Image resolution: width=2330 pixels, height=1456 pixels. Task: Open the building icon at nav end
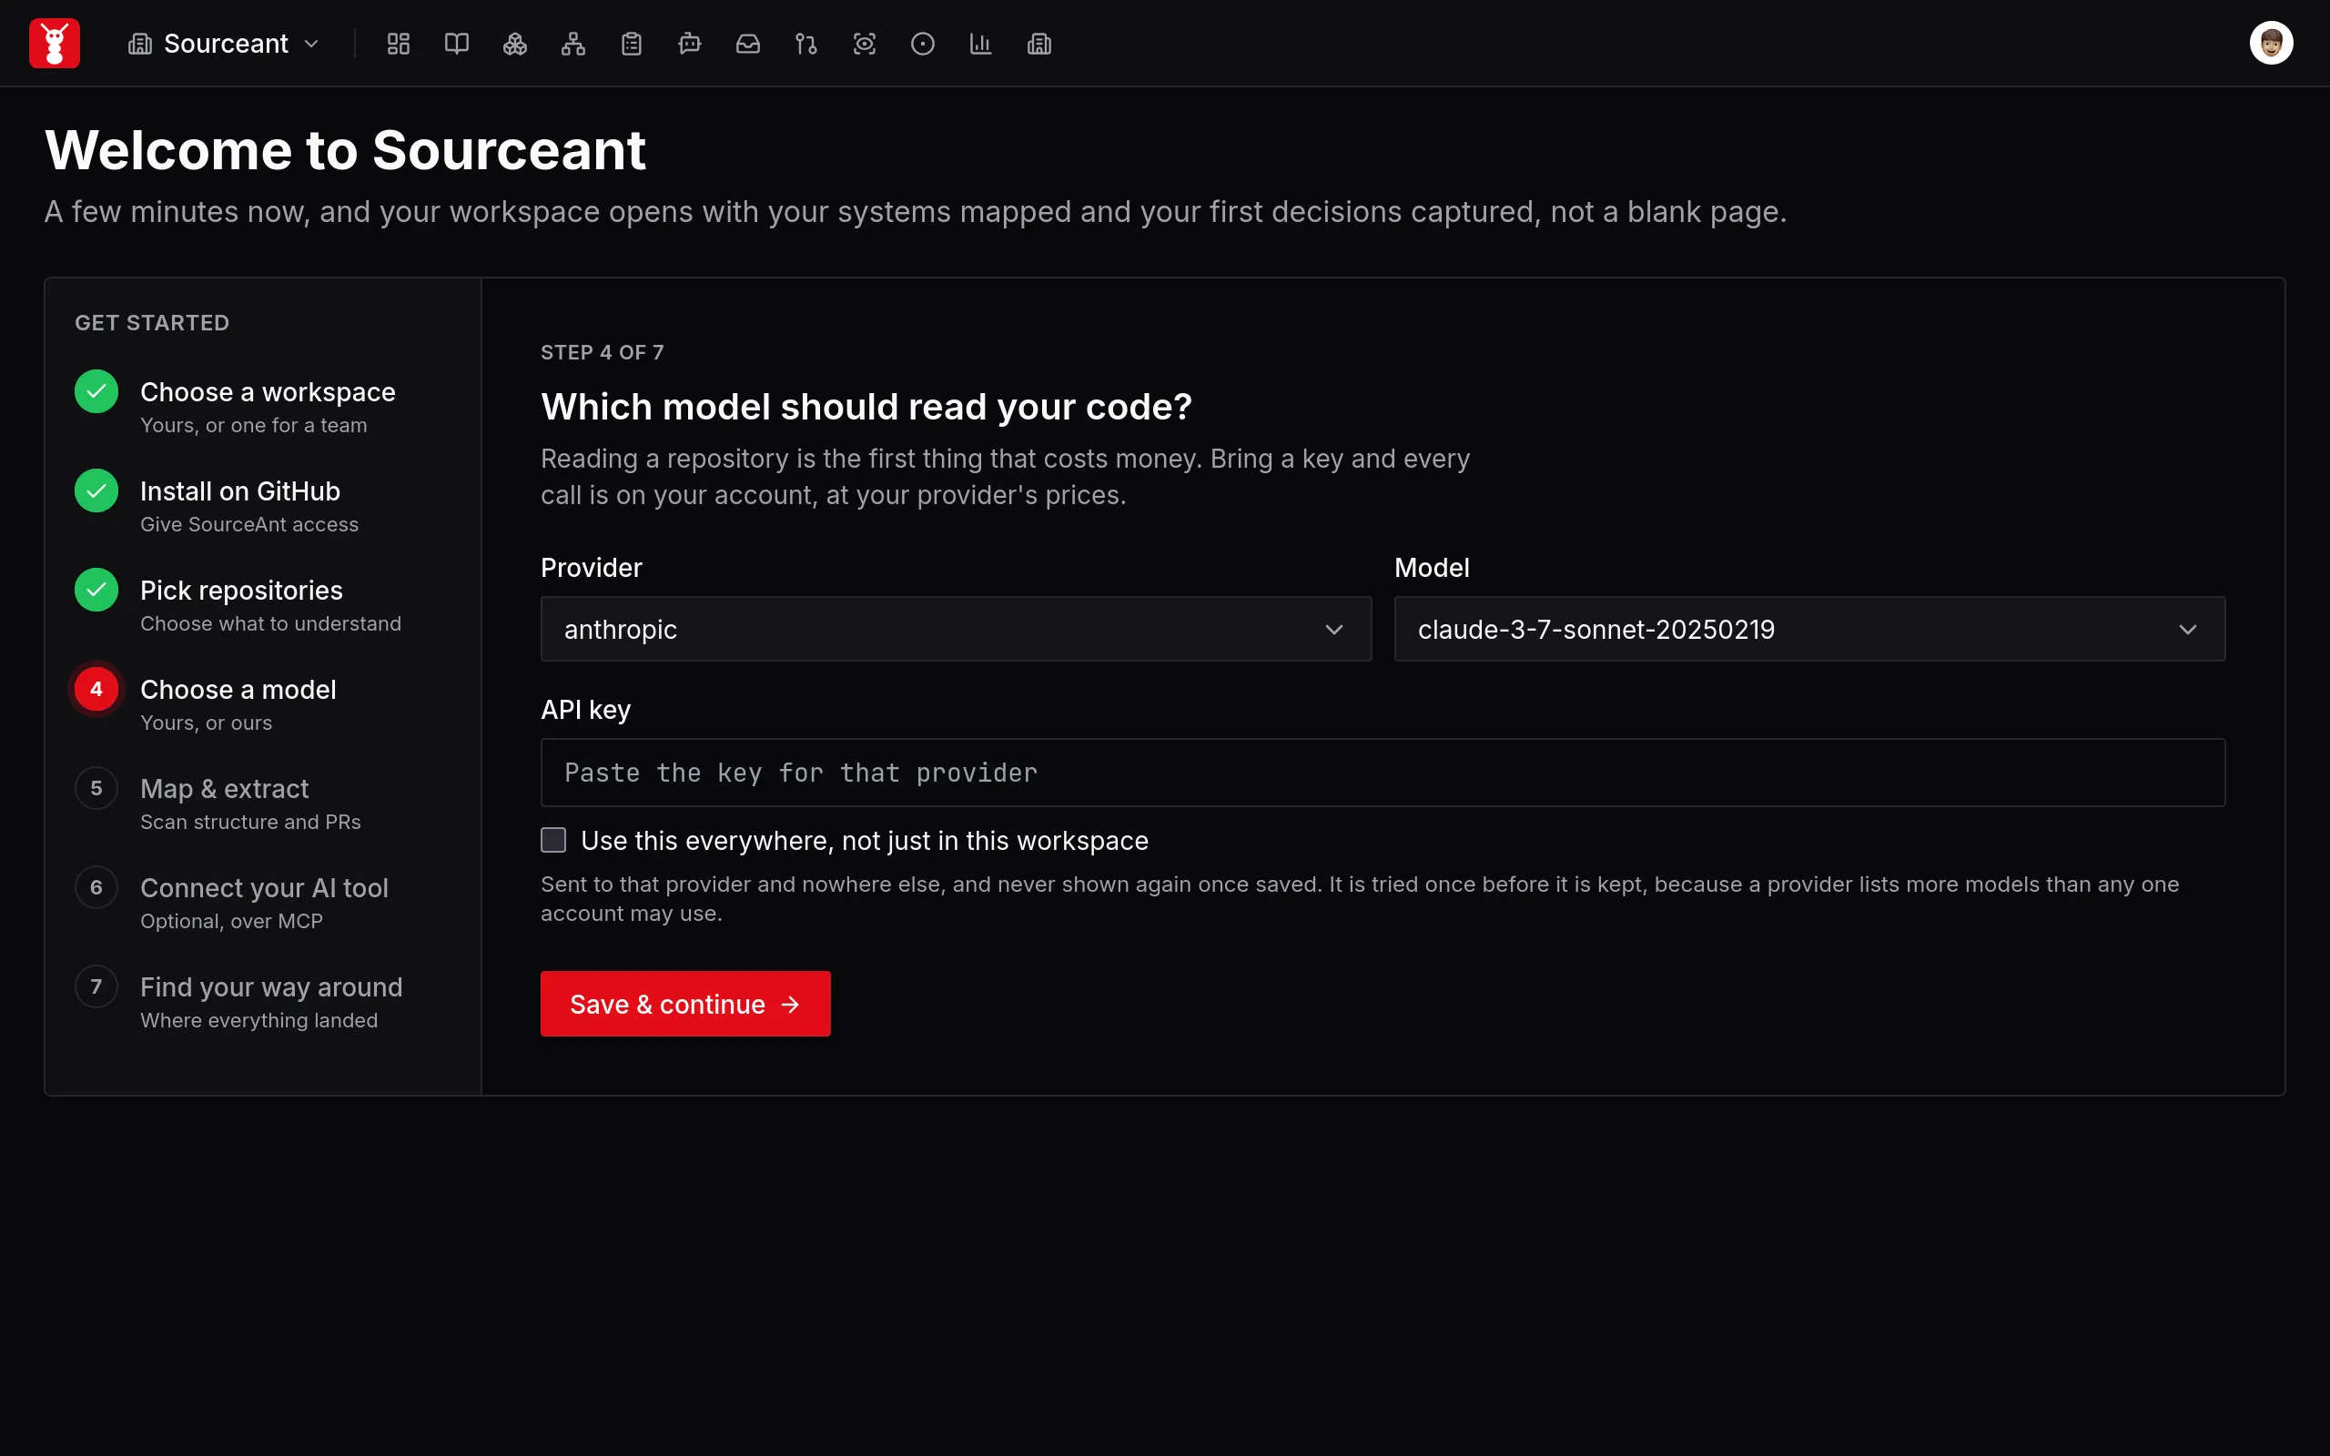1038,44
